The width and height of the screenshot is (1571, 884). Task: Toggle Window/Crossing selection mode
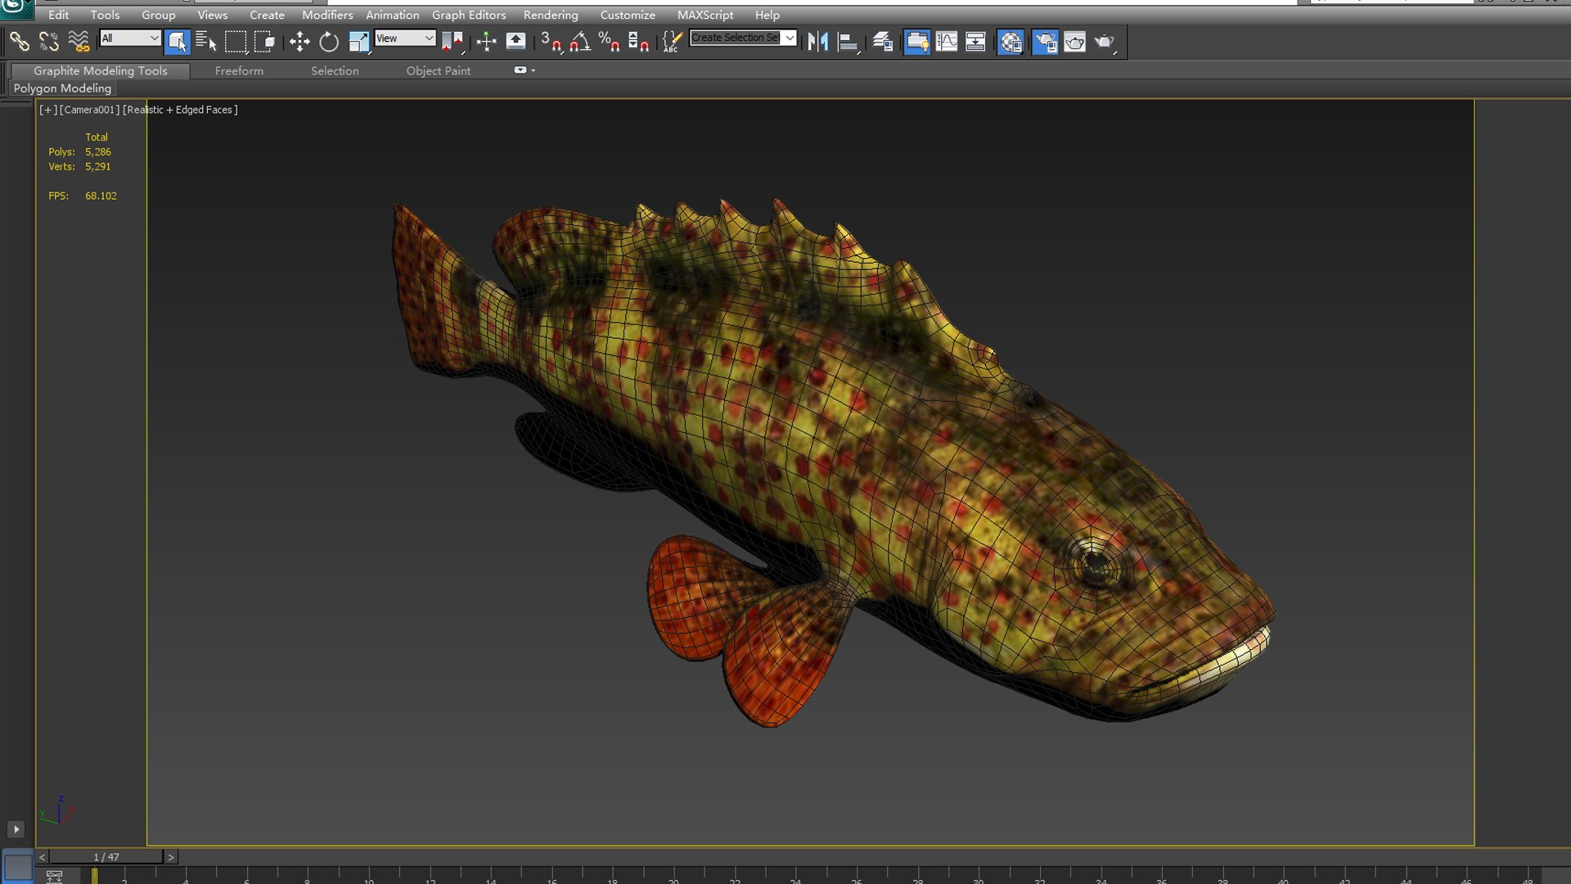coord(265,41)
